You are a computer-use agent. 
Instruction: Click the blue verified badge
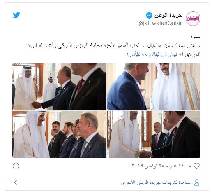(x=149, y=15)
